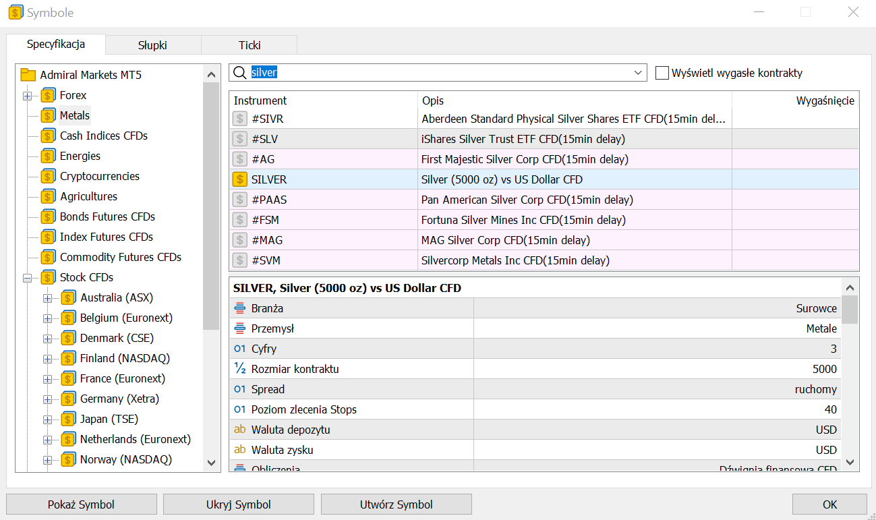Click the Energies group icon
Screen dimensions: 876x520
(x=48, y=156)
